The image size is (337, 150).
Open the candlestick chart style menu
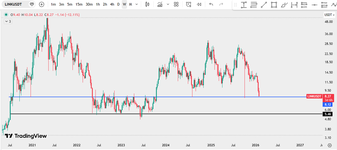point(147,4)
